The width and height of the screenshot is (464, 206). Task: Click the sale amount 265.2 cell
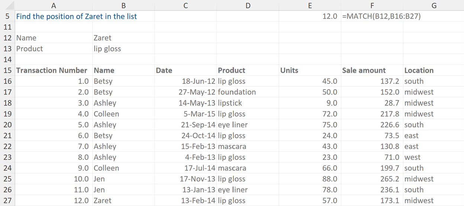click(372, 179)
